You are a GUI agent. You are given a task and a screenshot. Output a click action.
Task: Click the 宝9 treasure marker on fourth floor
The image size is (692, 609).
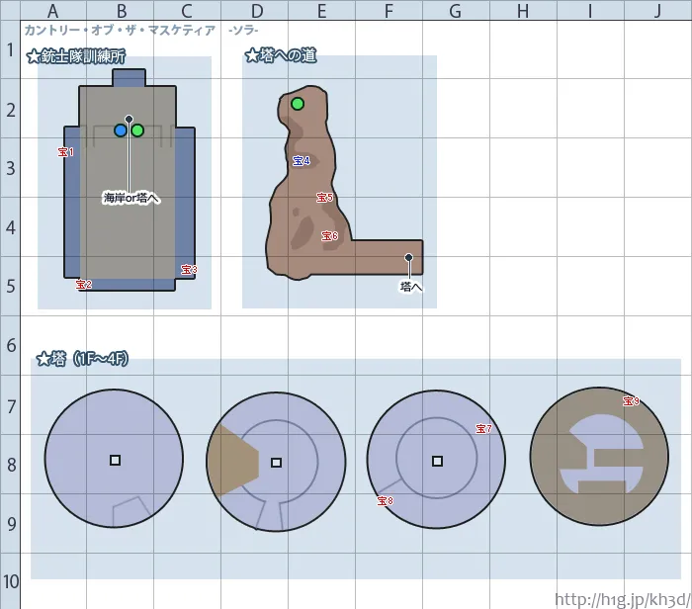631,400
